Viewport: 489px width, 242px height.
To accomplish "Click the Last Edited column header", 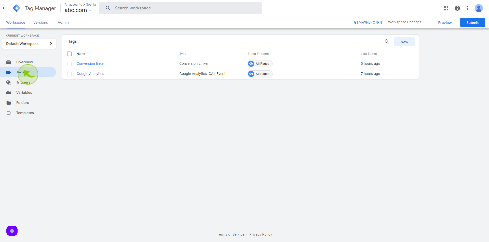I will coord(369,54).
